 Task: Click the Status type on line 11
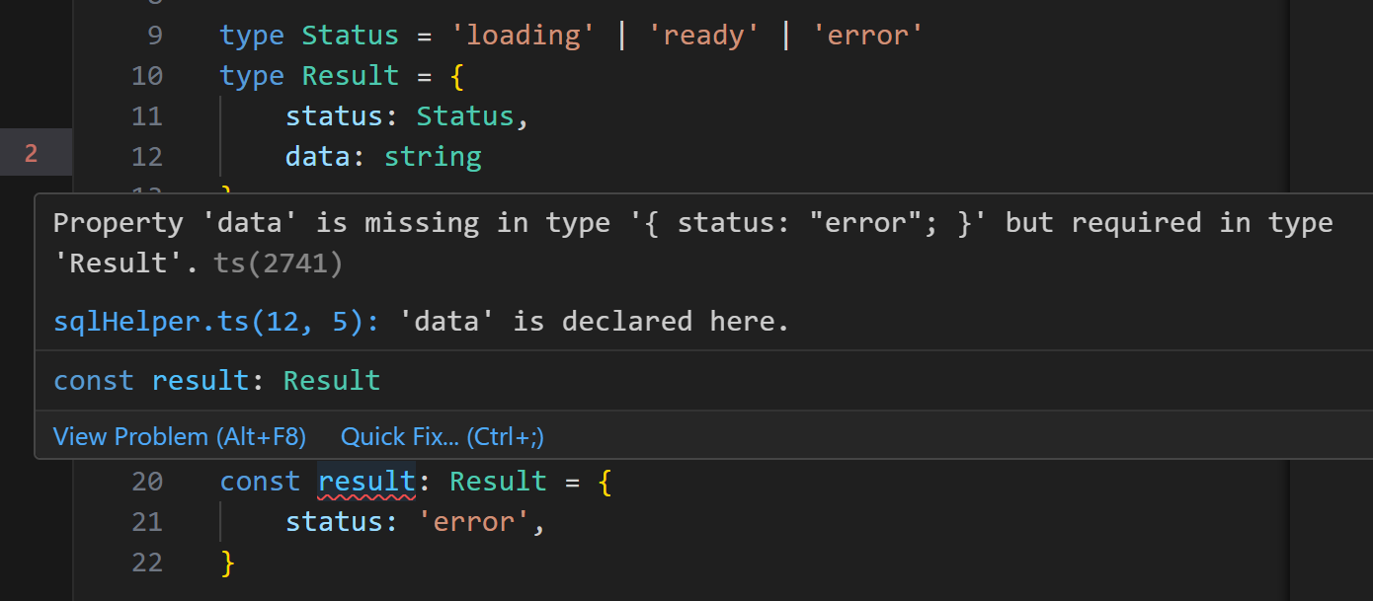click(465, 116)
